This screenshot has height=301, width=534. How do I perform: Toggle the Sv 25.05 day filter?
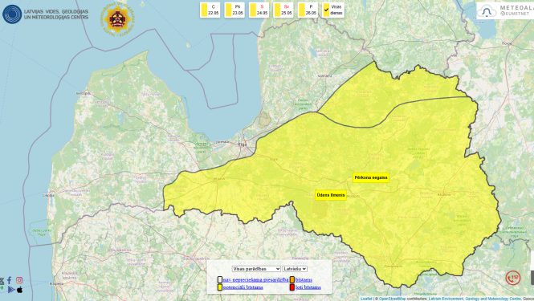pos(283,10)
